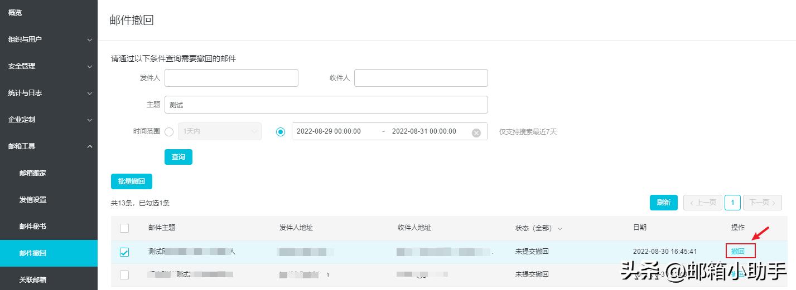Clear the date range with the X icon
The width and height of the screenshot is (796, 290).
[476, 132]
